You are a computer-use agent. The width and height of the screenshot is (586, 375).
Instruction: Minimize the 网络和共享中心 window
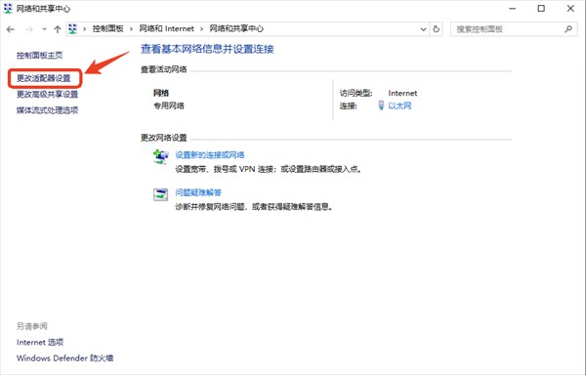coord(513,9)
